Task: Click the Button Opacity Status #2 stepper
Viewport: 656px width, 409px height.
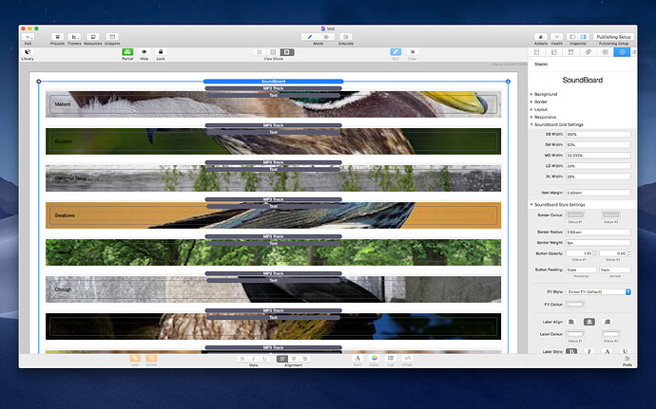Action: 628,253
